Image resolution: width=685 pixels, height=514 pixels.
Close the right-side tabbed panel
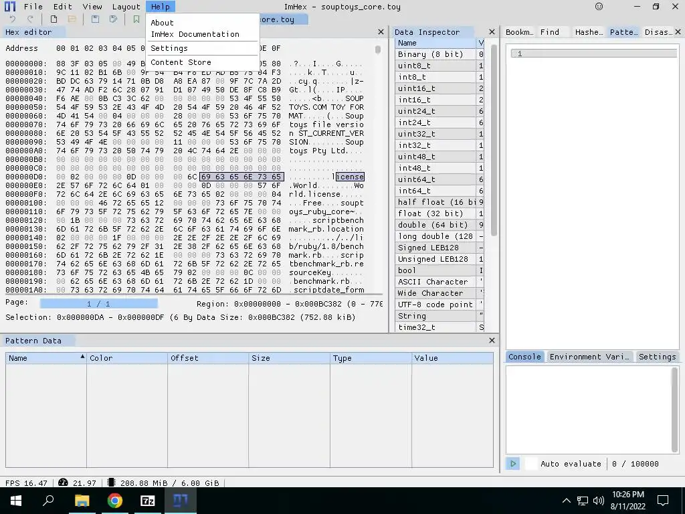click(678, 32)
